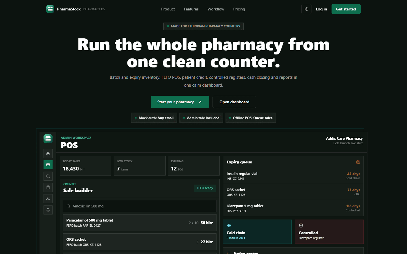Click the FEFO ready badge
Screen dimensions: 407x254
click(205, 188)
